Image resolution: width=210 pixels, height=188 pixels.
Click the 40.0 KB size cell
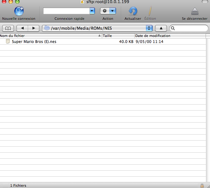point(126,42)
